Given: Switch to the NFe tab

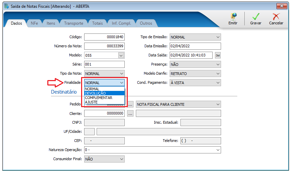Looking at the screenshot, I should (34, 23).
